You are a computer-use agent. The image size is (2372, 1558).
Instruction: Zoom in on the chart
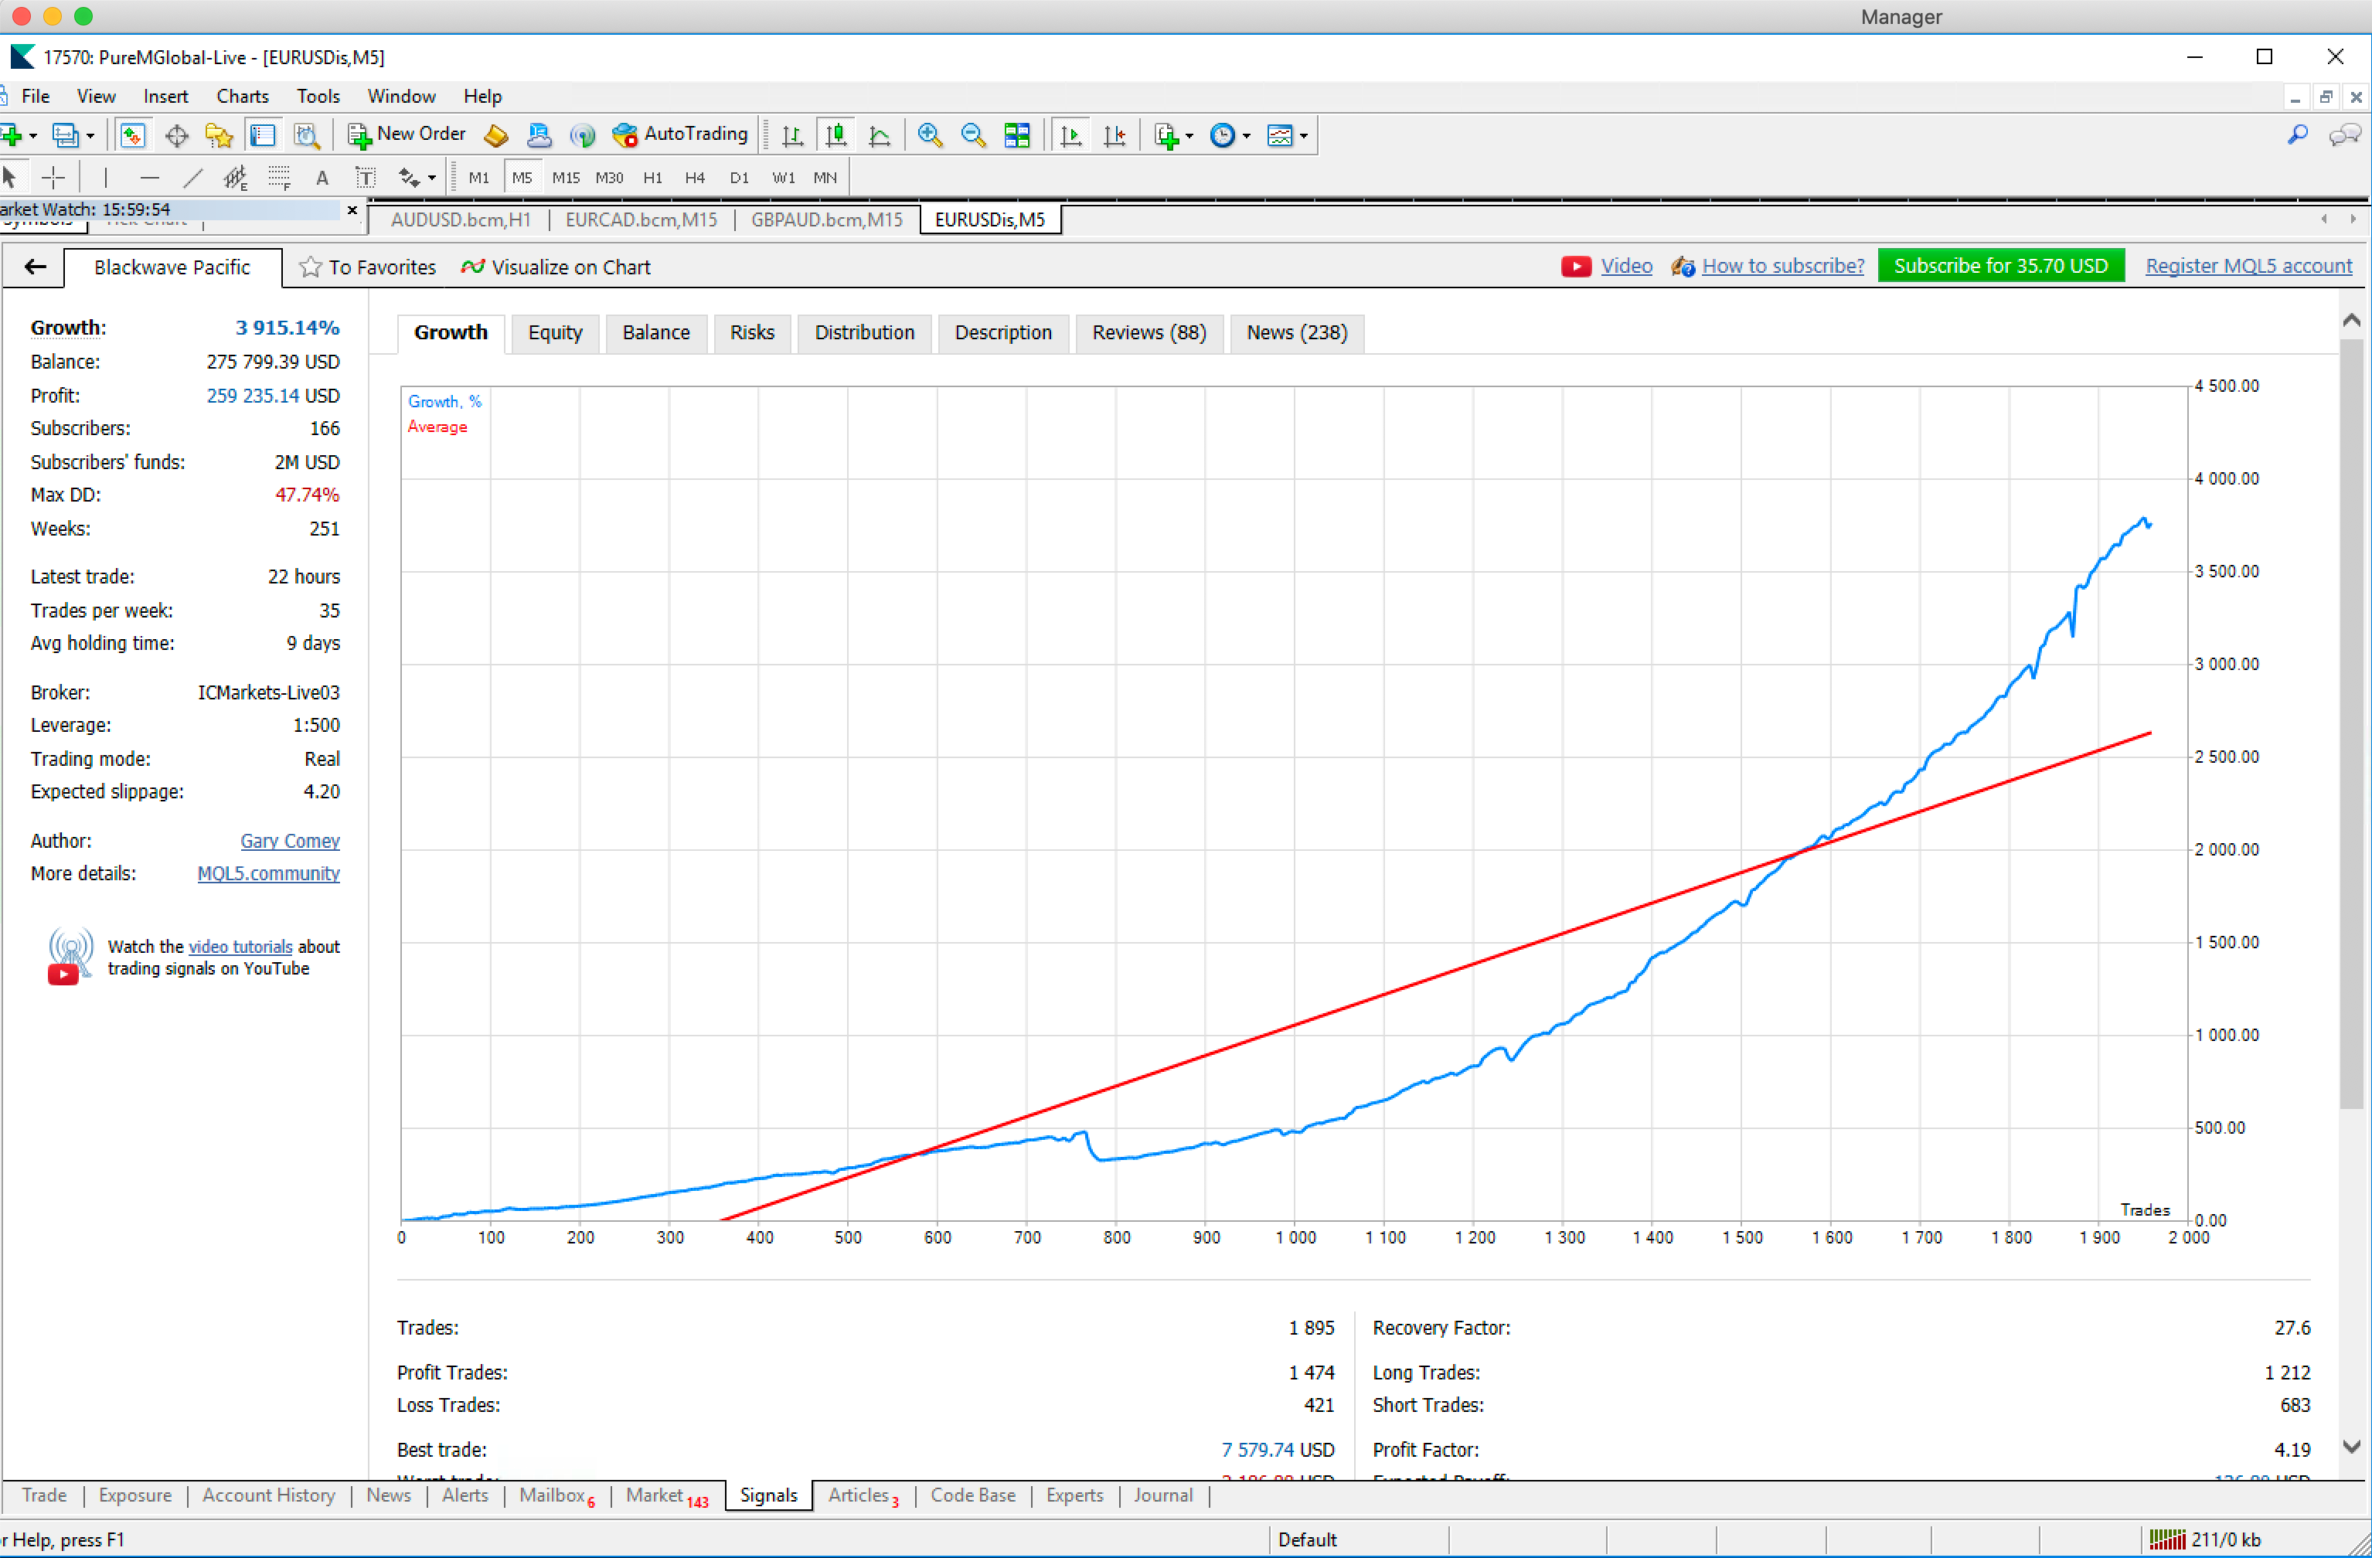(930, 135)
